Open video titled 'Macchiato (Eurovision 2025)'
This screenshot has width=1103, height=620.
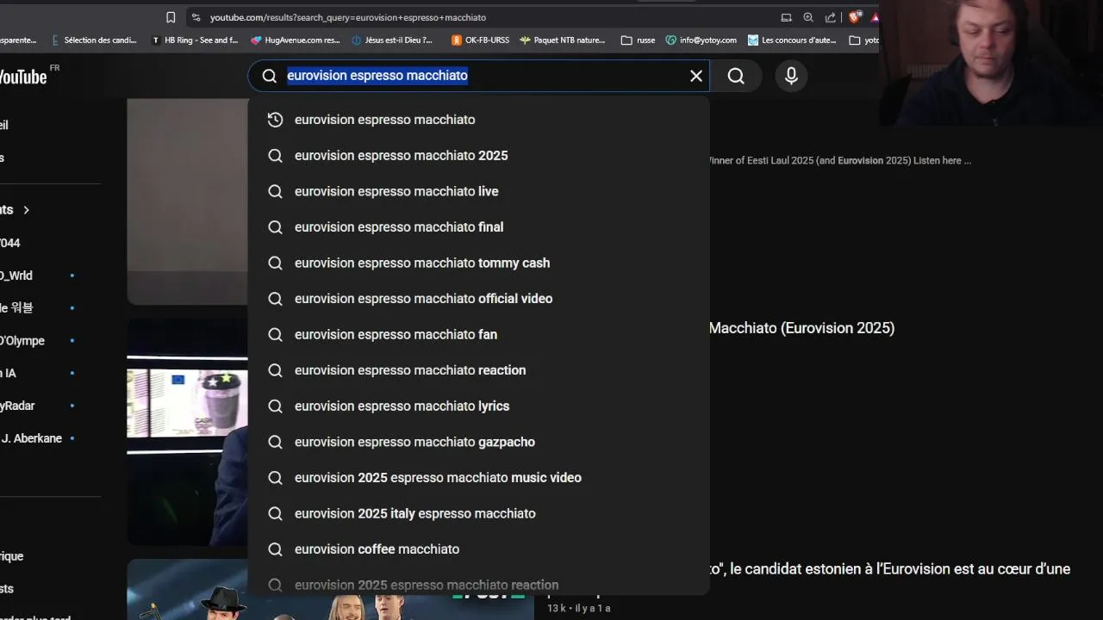tap(801, 328)
